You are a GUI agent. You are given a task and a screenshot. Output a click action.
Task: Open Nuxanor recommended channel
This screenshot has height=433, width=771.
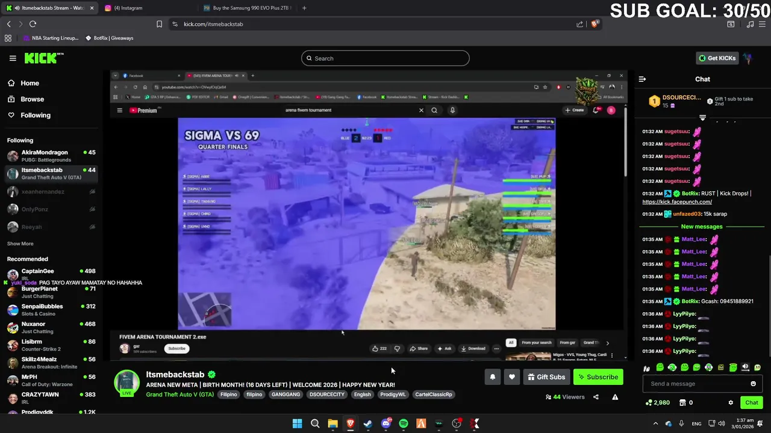(52, 327)
